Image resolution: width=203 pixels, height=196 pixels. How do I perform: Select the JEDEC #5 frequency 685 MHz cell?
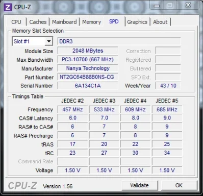(167, 109)
